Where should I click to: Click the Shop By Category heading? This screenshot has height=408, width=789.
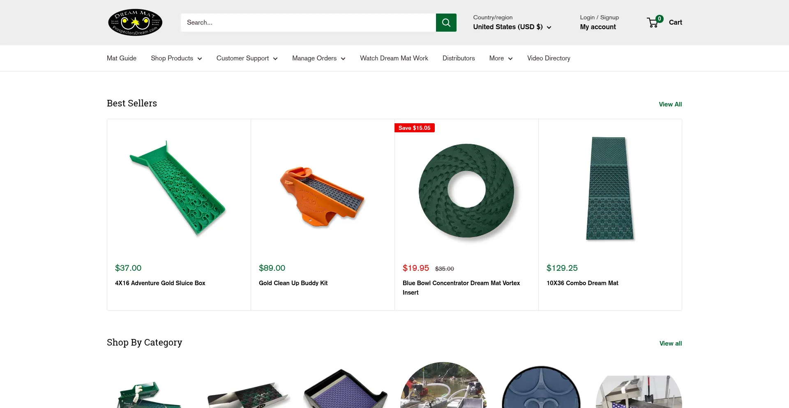coord(144,342)
